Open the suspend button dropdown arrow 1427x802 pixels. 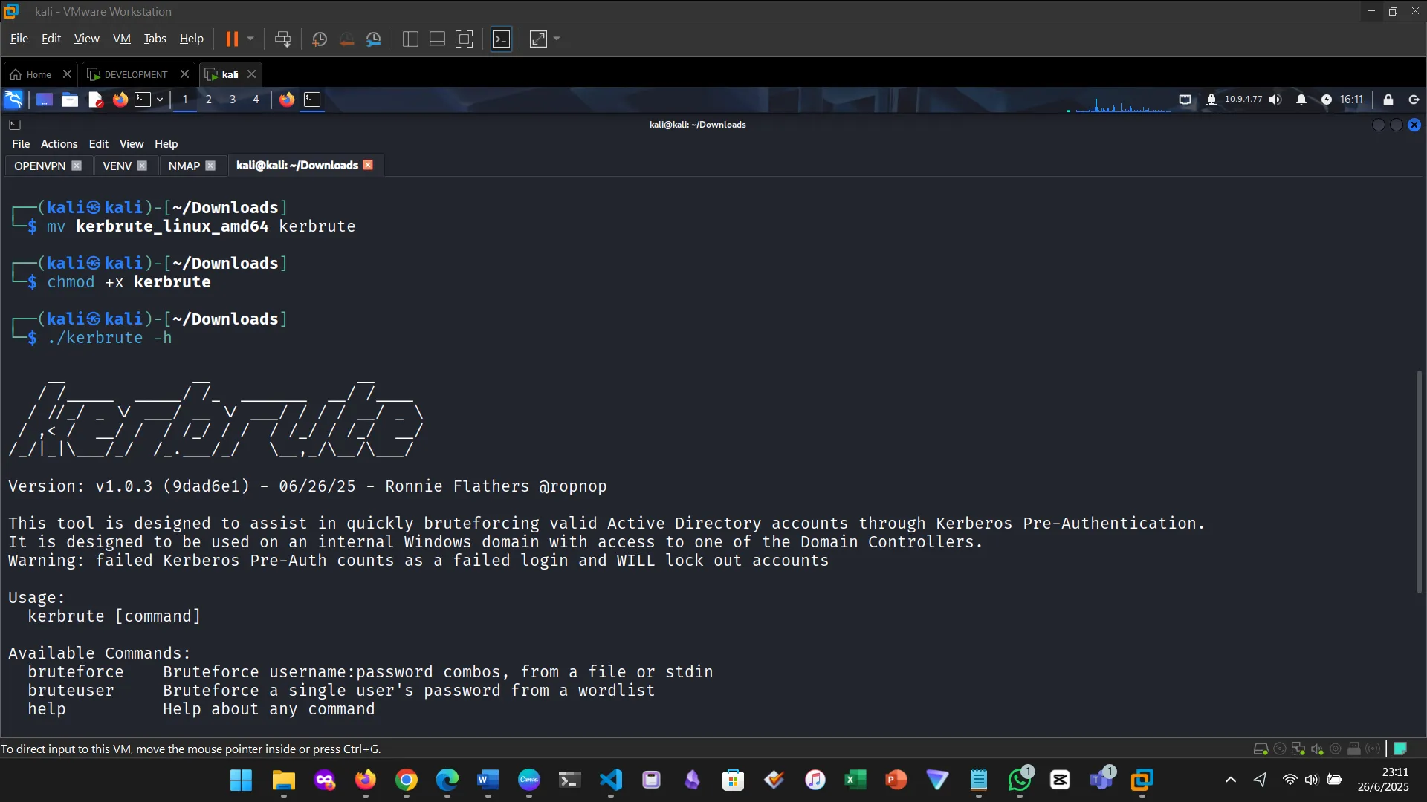point(251,39)
